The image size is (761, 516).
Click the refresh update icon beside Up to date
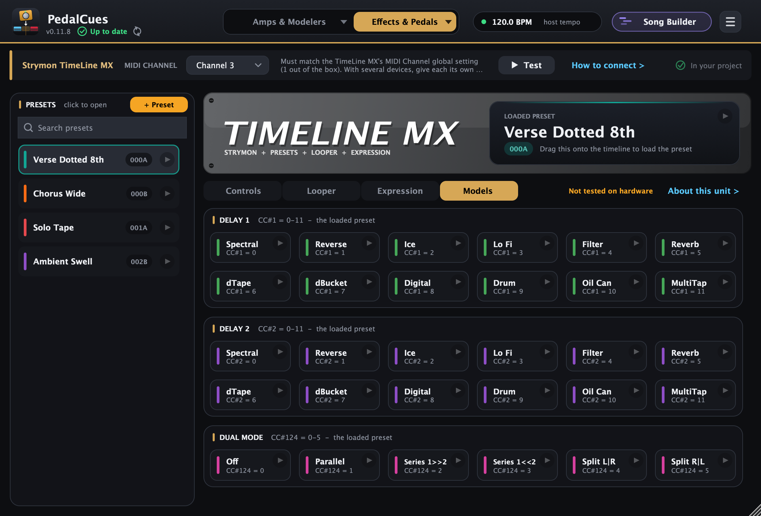[x=137, y=31]
